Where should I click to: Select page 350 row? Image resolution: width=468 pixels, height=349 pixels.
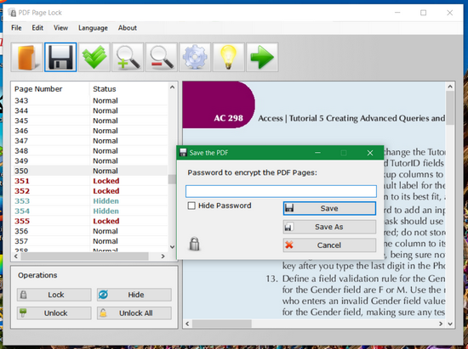90,171
